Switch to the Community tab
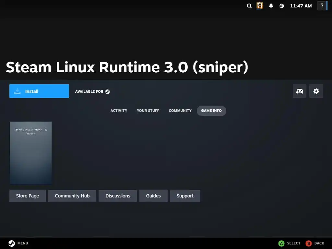 pyautogui.click(x=180, y=111)
